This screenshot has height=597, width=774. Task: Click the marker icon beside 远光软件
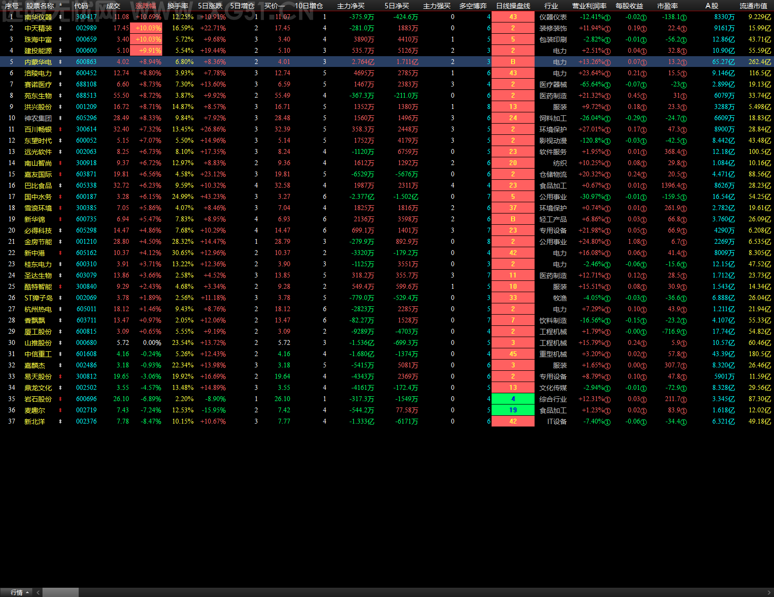61,152
